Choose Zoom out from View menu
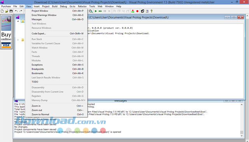Viewport: 249px width, 142px height. point(56,110)
